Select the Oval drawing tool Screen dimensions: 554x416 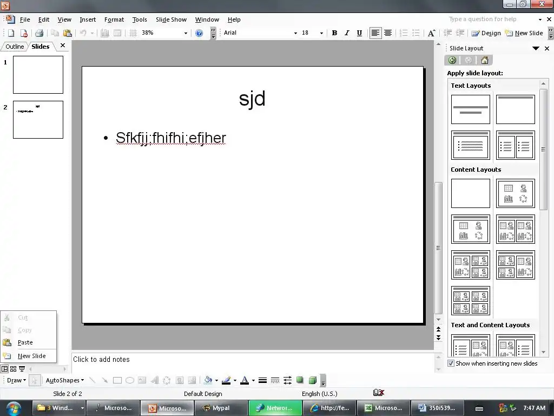tap(130, 380)
